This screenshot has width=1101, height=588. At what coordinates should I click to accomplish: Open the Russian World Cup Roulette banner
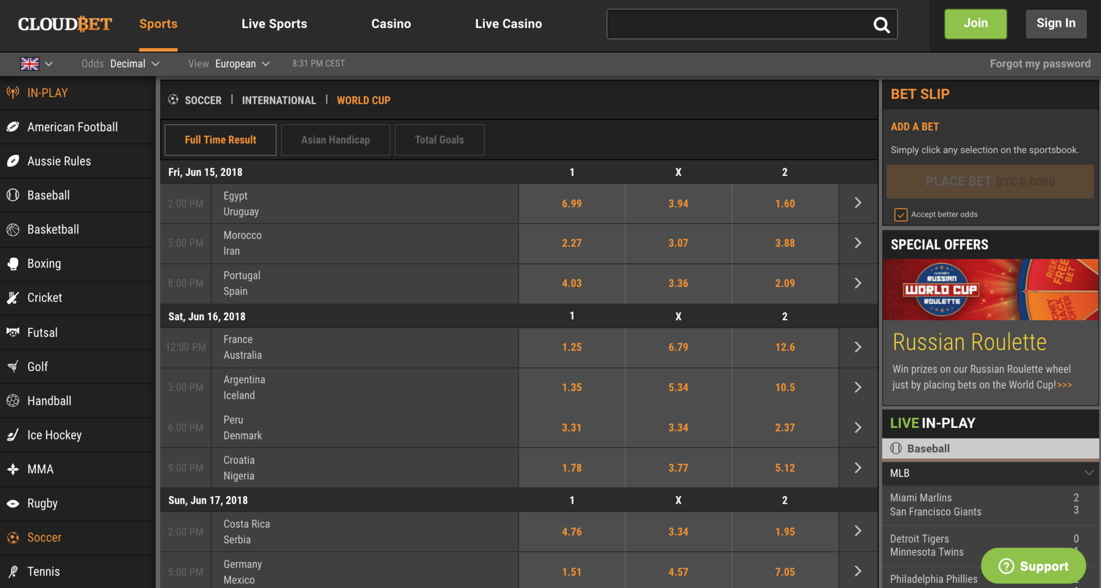(x=990, y=290)
